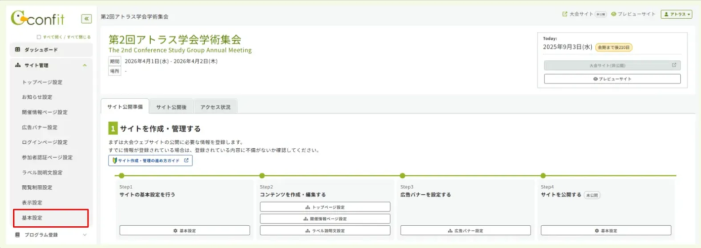Switch to the サイト公開後 tab
This screenshot has height=248, width=701.
click(171, 107)
